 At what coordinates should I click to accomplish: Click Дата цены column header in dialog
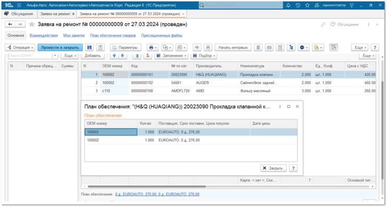point(274,123)
